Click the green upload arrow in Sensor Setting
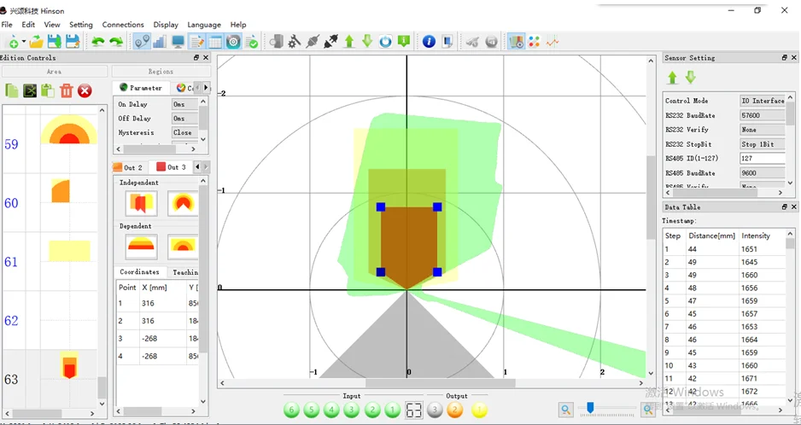 coord(672,78)
